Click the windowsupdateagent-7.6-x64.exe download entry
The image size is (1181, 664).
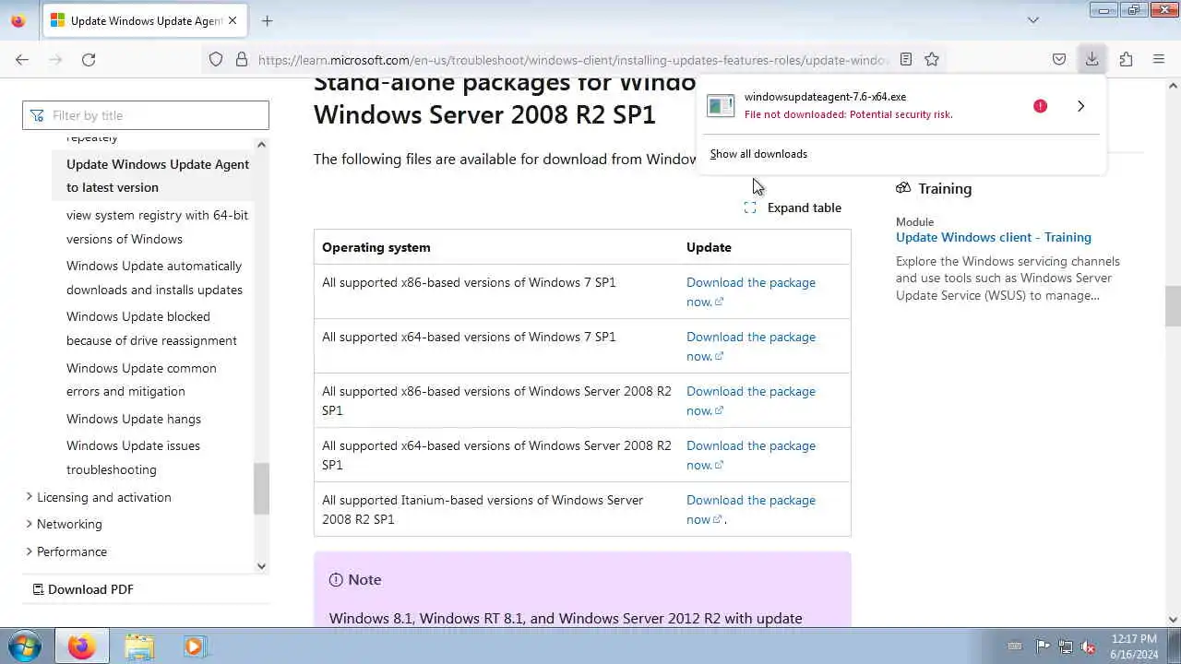tap(861, 105)
